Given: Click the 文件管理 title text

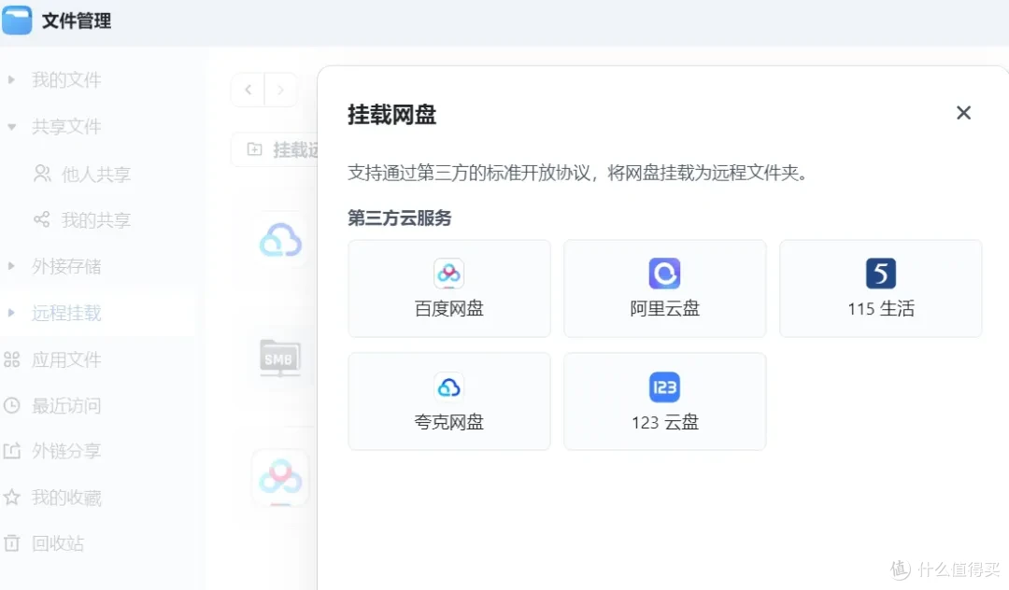Looking at the screenshot, I should (x=77, y=21).
